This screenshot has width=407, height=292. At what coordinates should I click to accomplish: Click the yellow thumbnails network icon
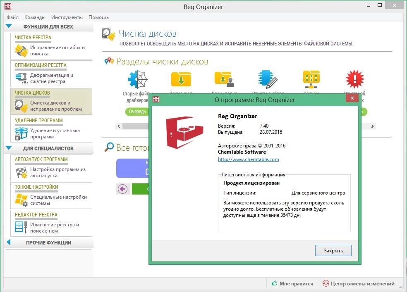tap(311, 79)
